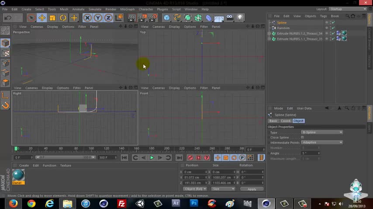Open the Render Settings icon
The width and height of the screenshot is (373, 209).
(153, 18)
